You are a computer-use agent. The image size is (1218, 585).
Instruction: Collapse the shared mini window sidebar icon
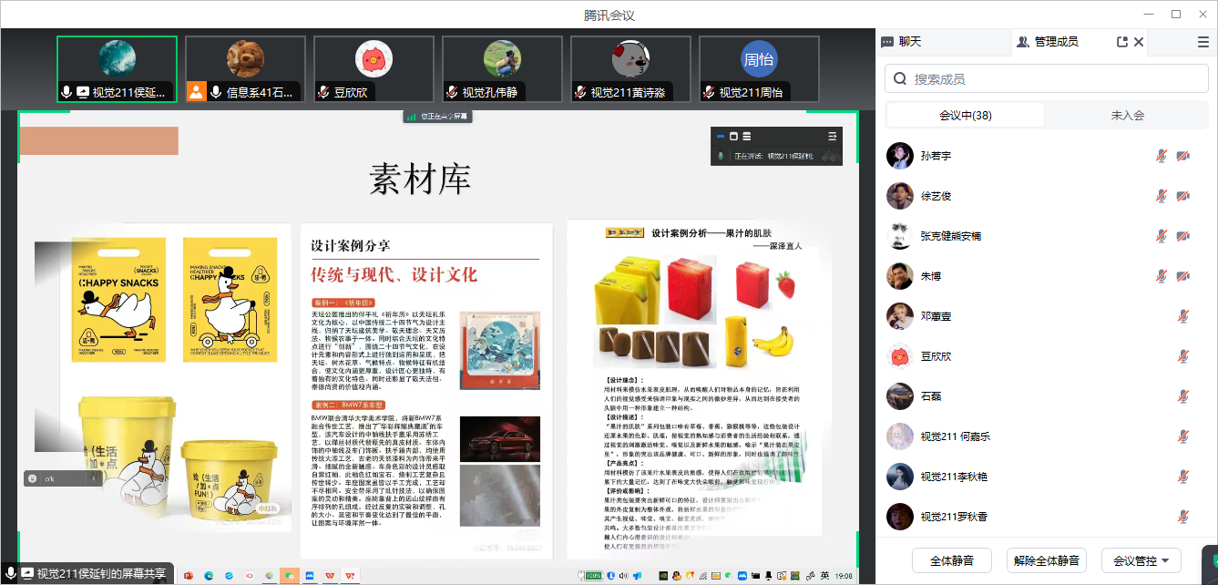pyautogui.click(x=831, y=137)
